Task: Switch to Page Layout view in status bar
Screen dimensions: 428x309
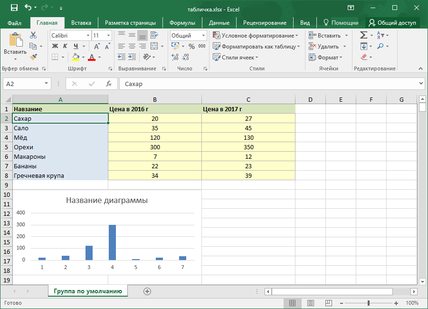Action: [x=310, y=303]
